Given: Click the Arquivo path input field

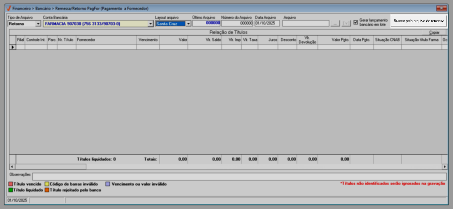Looking at the screenshot, I should tap(306, 23).
